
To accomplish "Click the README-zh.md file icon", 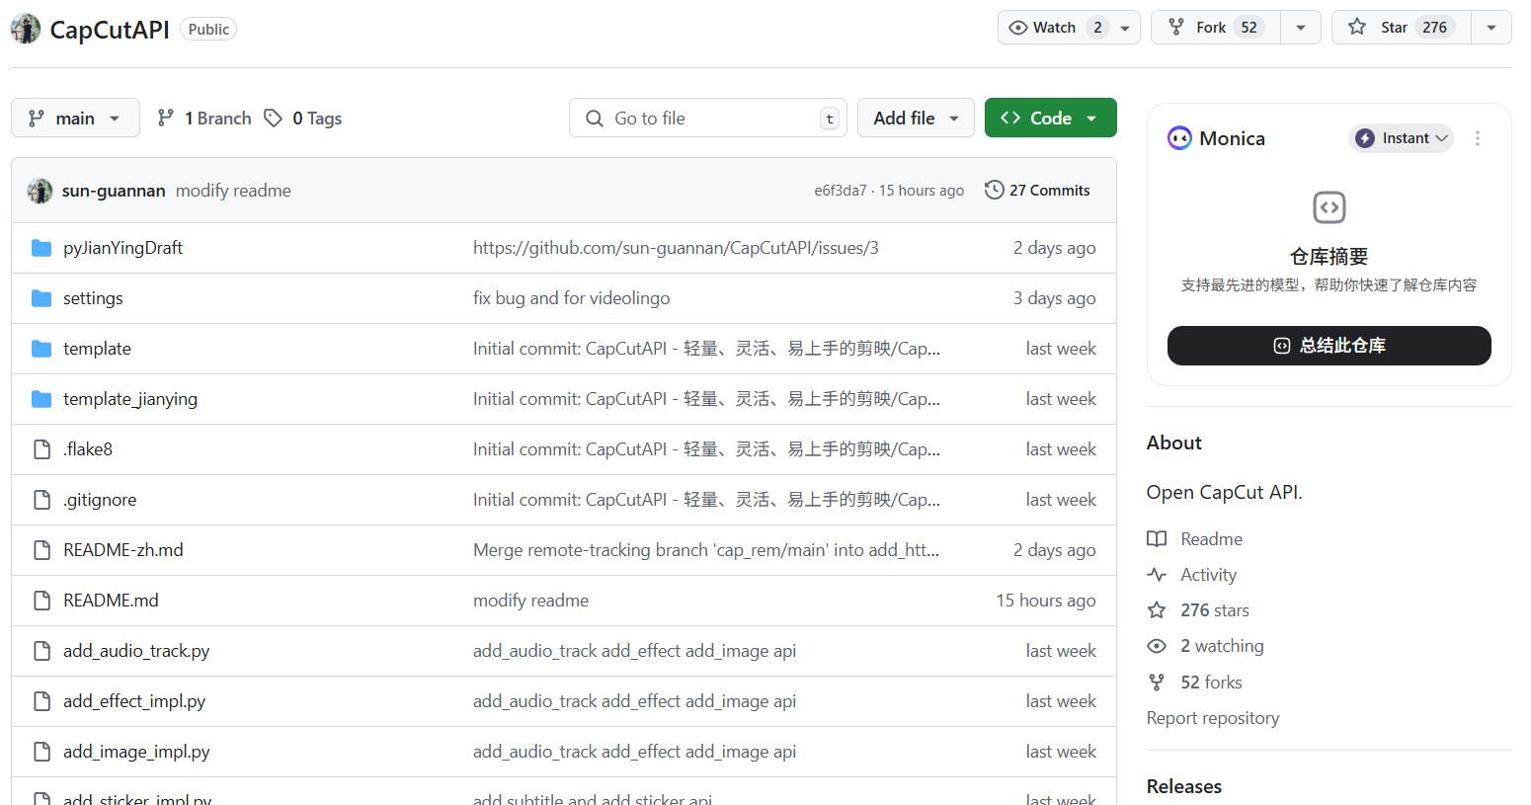I will [41, 550].
